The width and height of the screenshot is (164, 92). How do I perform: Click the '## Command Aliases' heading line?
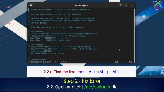click(x=37, y=60)
